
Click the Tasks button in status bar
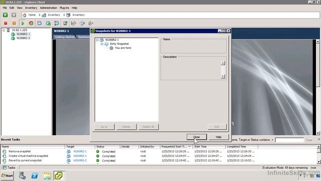coord(9,167)
